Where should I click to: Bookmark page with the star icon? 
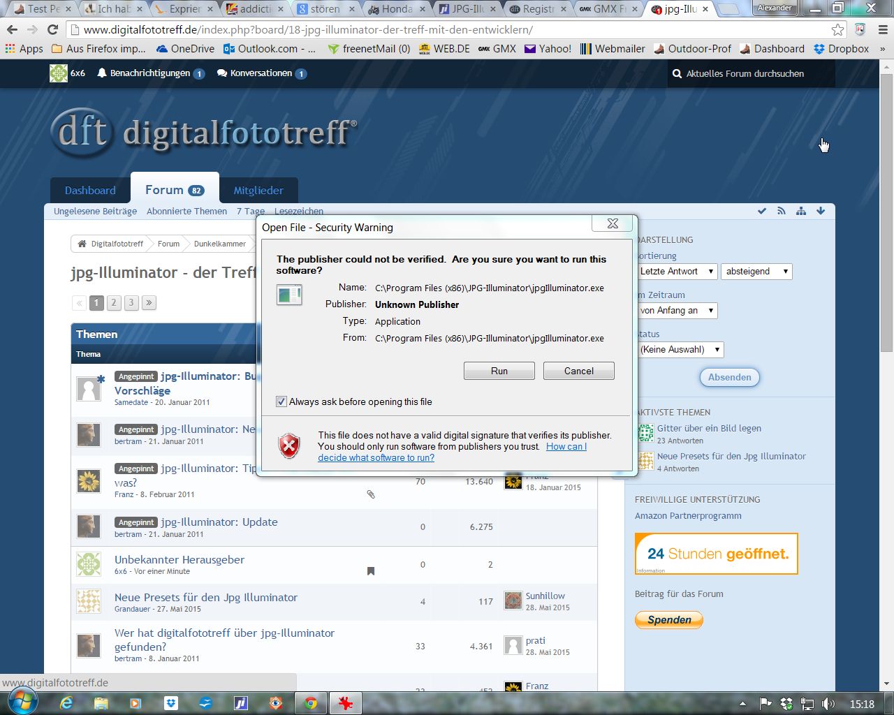click(837, 29)
